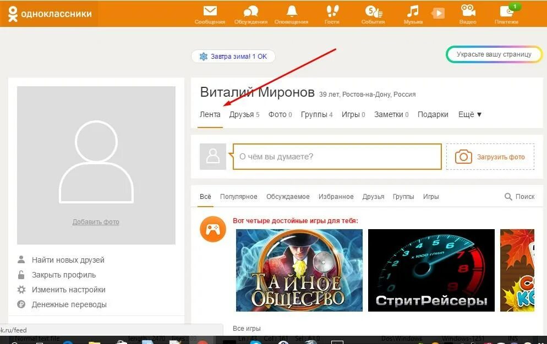Select the Избранное feed filter
Image resolution: width=547 pixels, height=344 pixels.
point(336,197)
